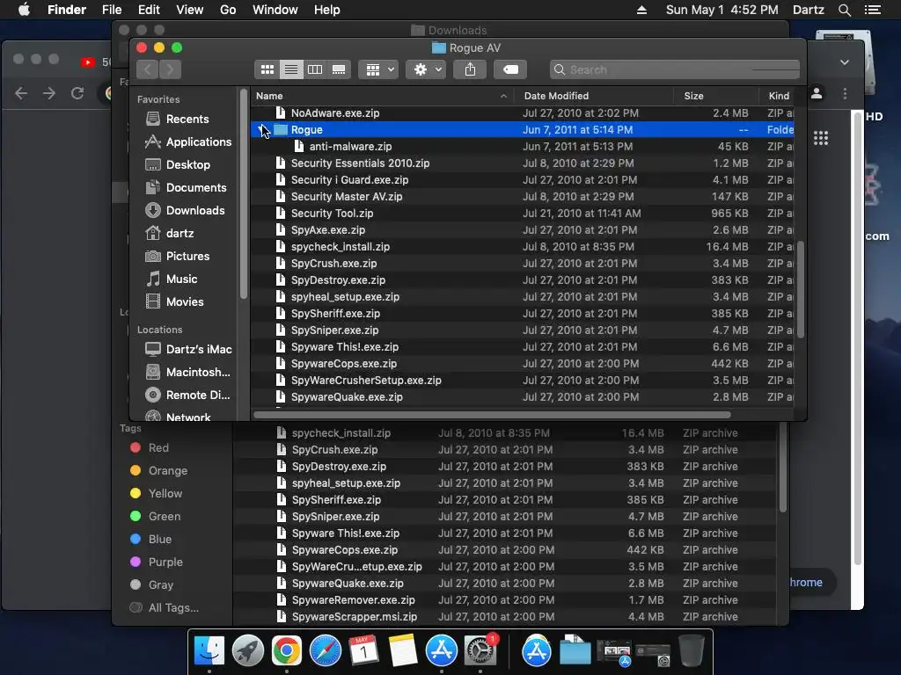
Task: Select Security Essentials 2010.zip
Action: (x=523, y=163)
